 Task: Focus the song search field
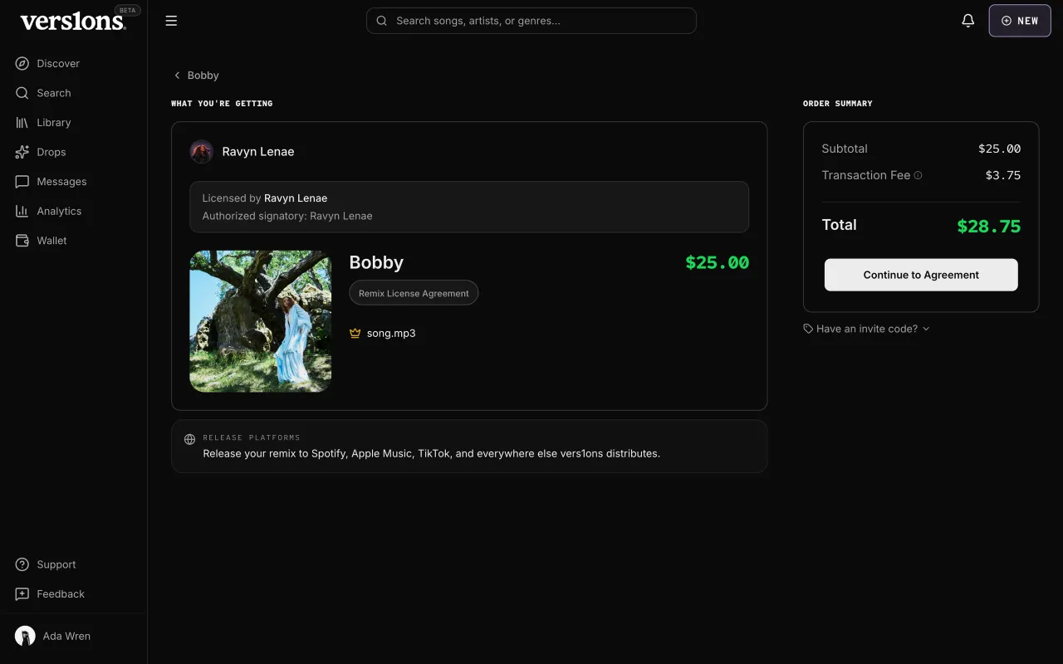(531, 21)
